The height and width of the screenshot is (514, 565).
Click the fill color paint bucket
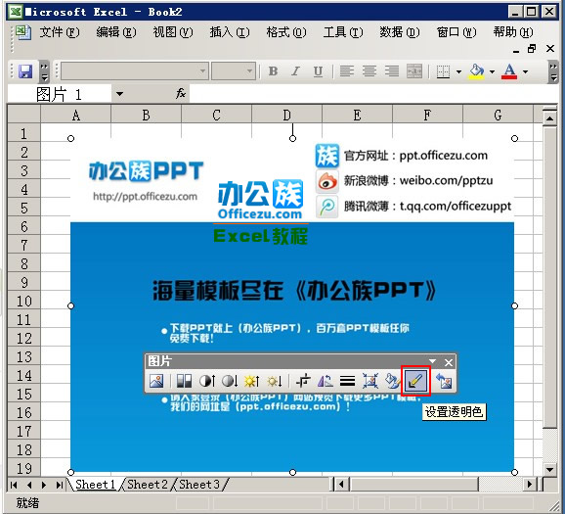tap(476, 71)
